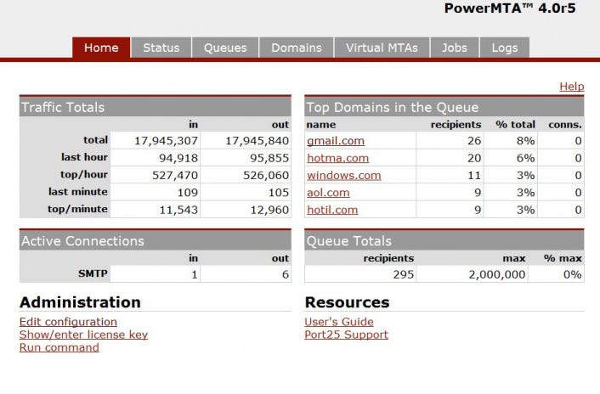Open the hotil.com domain link

332,210
